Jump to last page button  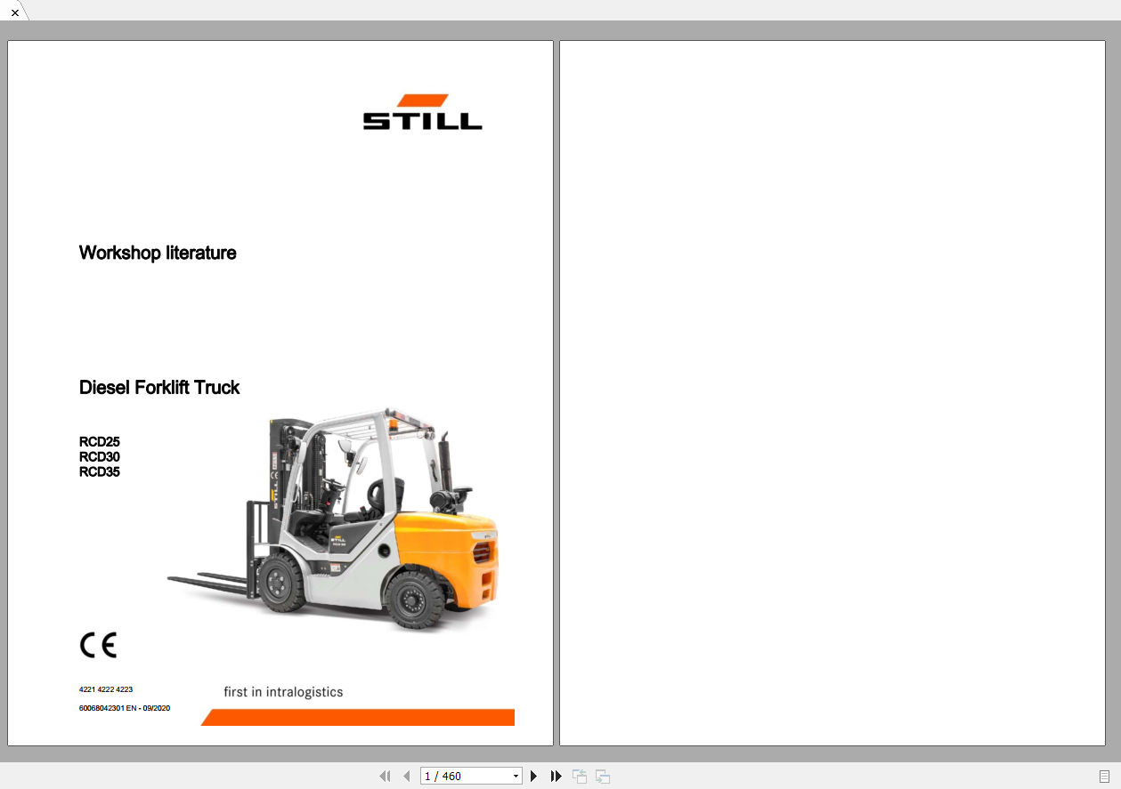[x=556, y=777]
